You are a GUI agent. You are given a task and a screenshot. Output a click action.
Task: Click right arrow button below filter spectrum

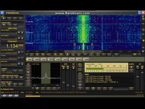pyautogui.click(x=59, y=89)
